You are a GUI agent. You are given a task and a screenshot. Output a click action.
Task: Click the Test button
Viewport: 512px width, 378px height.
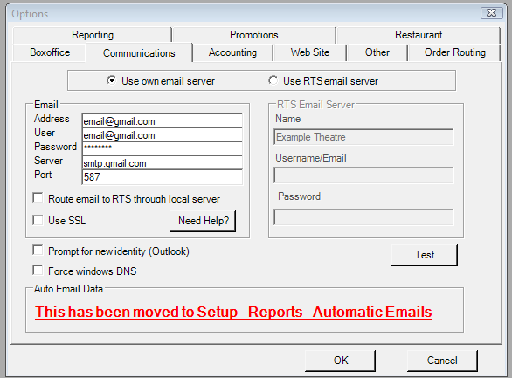[x=425, y=255]
